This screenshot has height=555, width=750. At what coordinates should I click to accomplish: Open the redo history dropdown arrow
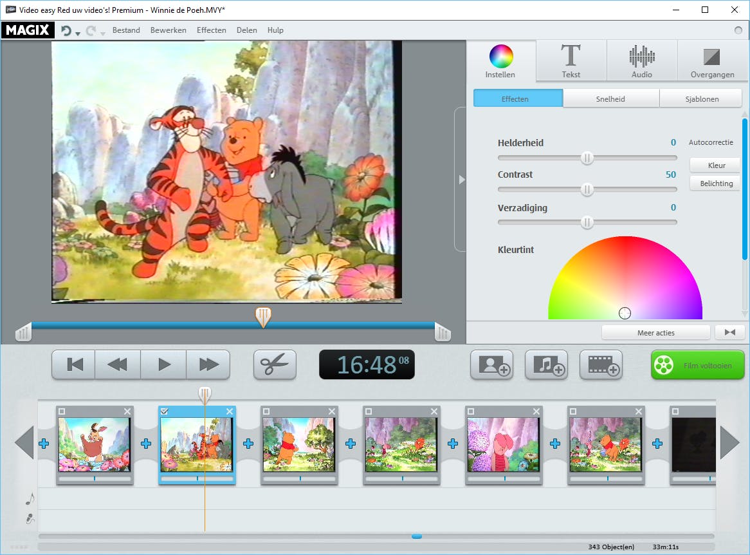[103, 33]
